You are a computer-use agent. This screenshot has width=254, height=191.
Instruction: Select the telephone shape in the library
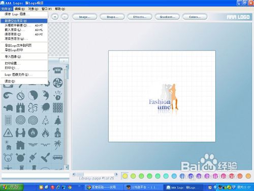[57, 70]
